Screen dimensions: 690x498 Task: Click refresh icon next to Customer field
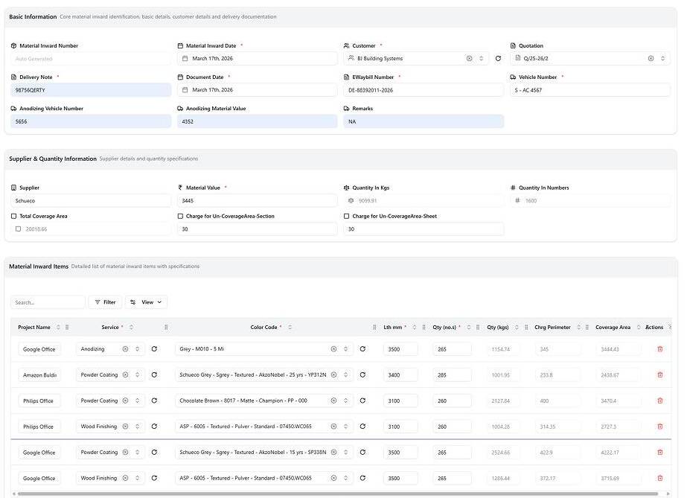point(498,59)
